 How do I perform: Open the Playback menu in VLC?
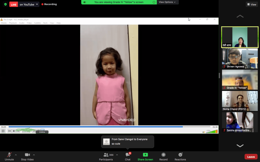pyautogui.click(x=13, y=23)
